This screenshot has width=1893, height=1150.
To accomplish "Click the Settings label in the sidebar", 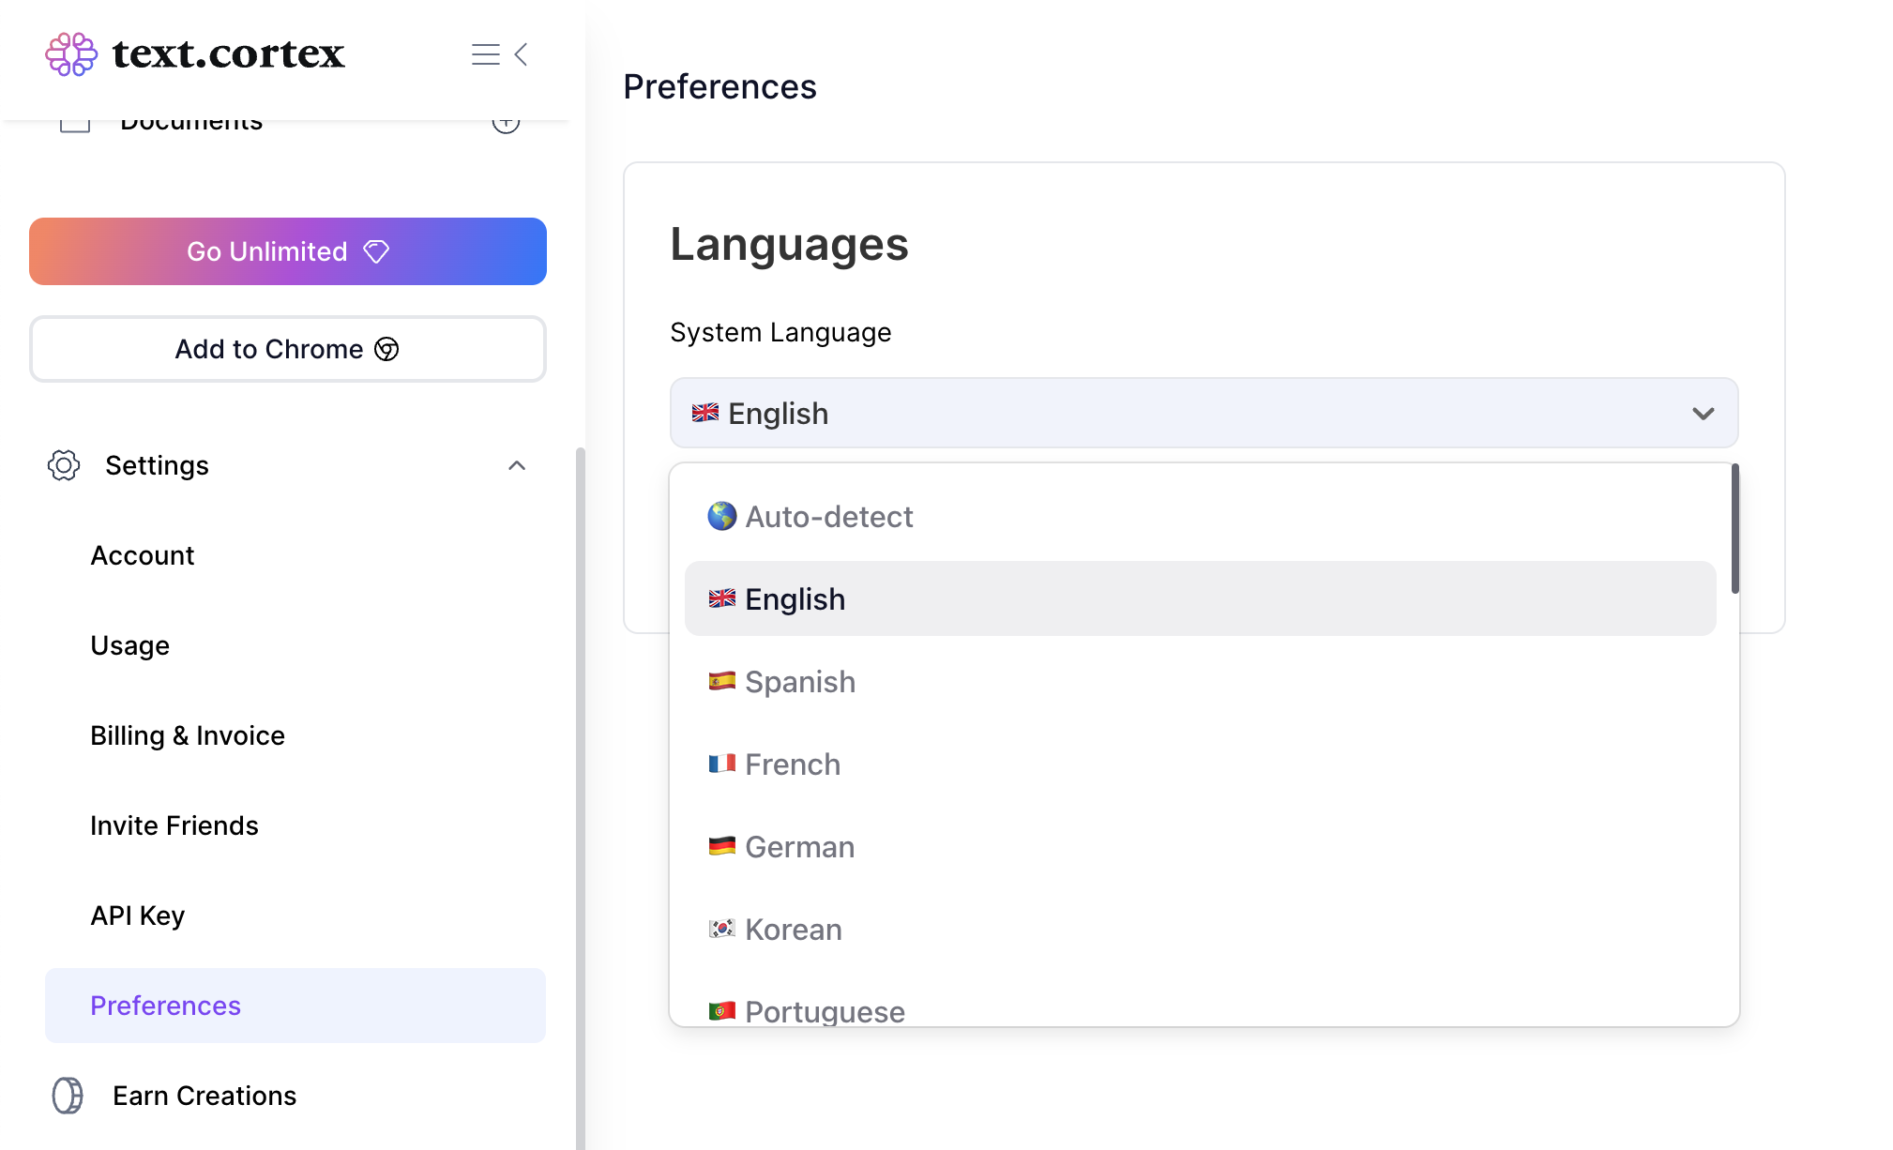I will [x=157, y=465].
